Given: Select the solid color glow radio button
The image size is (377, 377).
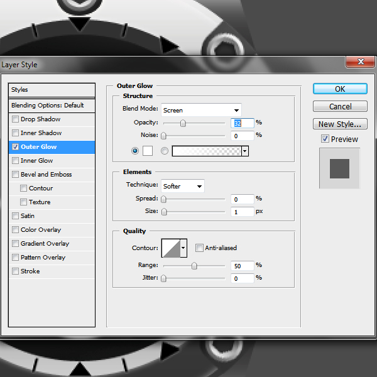Looking at the screenshot, I should pos(135,151).
